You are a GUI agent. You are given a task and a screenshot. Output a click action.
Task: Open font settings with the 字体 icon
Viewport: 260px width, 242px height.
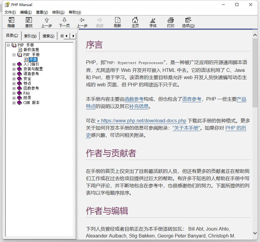coord(153,22)
